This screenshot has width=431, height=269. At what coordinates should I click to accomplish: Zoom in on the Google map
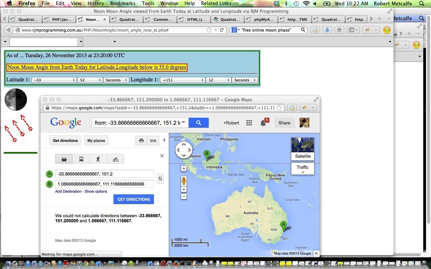(x=184, y=190)
